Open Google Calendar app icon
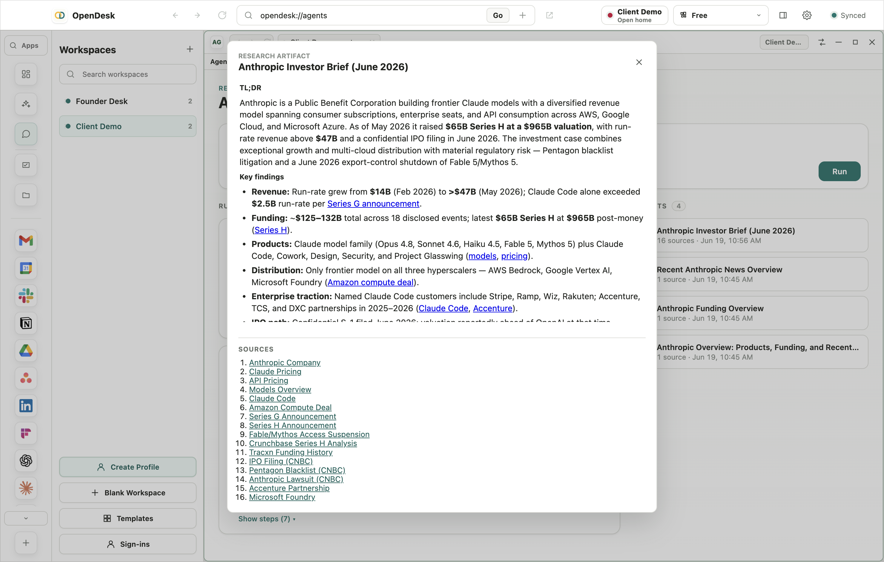The width and height of the screenshot is (884, 562). tap(26, 268)
